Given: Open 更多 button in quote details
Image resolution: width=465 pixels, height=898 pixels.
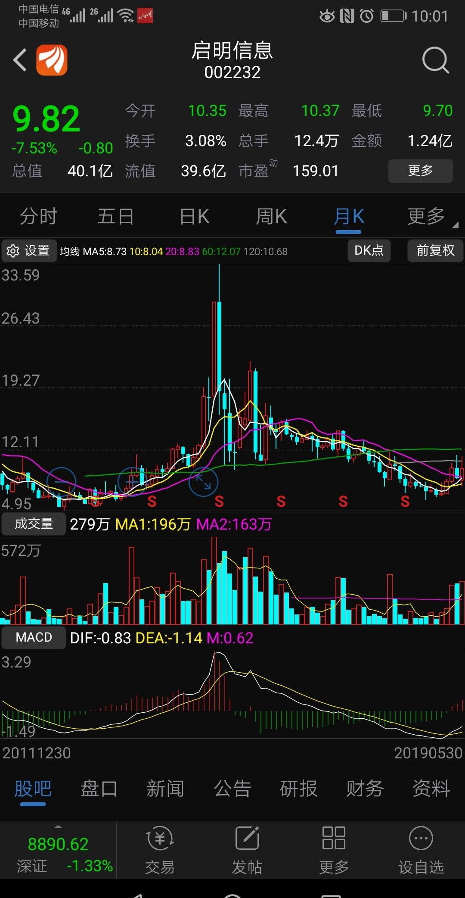Looking at the screenshot, I should coord(421,171).
